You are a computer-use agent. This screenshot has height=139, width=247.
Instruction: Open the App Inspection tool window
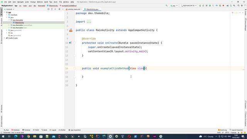74,130
